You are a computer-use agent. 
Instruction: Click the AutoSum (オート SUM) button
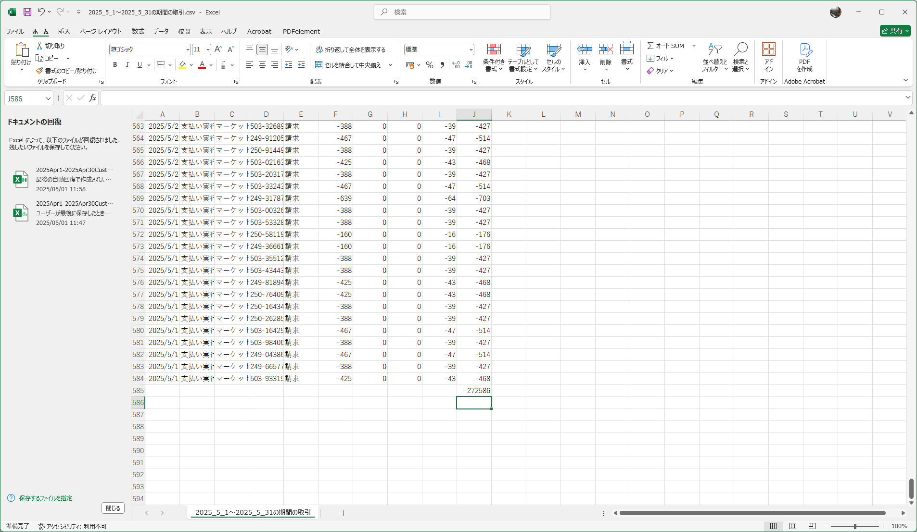[x=666, y=46]
